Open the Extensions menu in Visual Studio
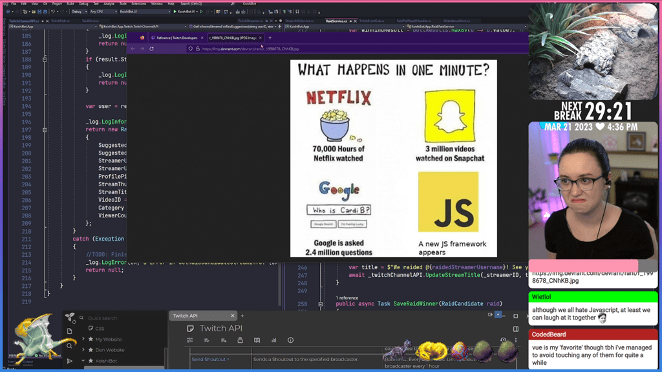 coord(138,4)
